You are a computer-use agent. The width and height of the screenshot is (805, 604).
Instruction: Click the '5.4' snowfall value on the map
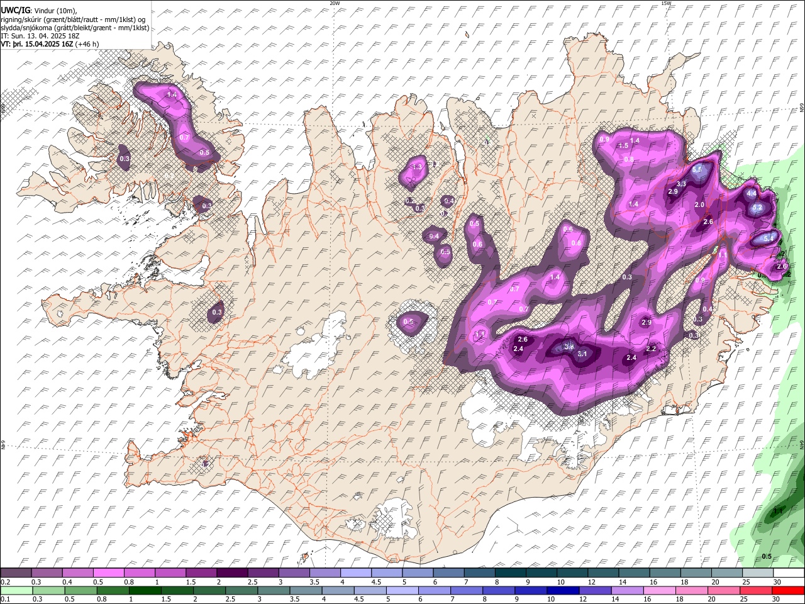768,238
